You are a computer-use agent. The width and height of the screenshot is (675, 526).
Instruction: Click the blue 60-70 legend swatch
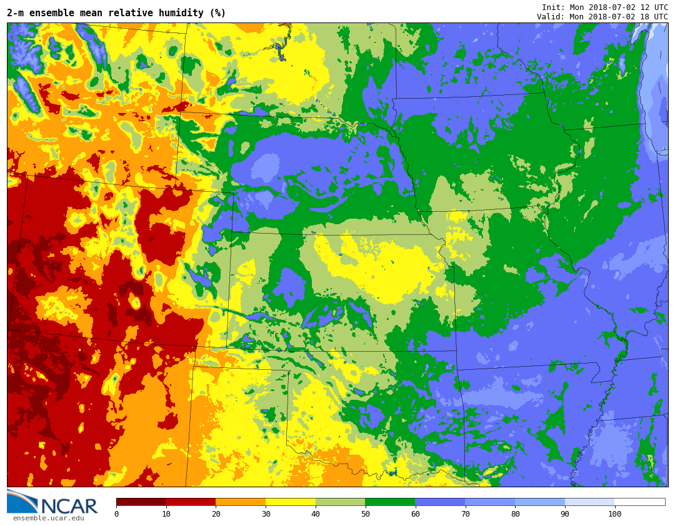[441, 502]
